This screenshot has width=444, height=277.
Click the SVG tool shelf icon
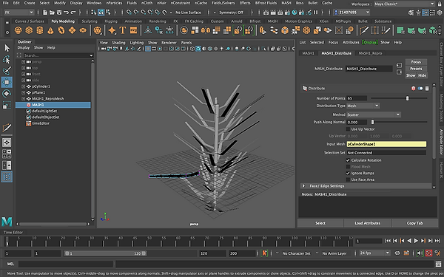pos(133,30)
